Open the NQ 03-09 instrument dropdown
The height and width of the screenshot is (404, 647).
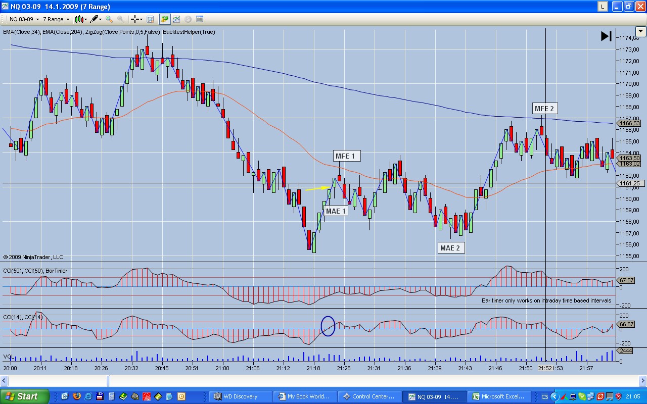click(24, 19)
